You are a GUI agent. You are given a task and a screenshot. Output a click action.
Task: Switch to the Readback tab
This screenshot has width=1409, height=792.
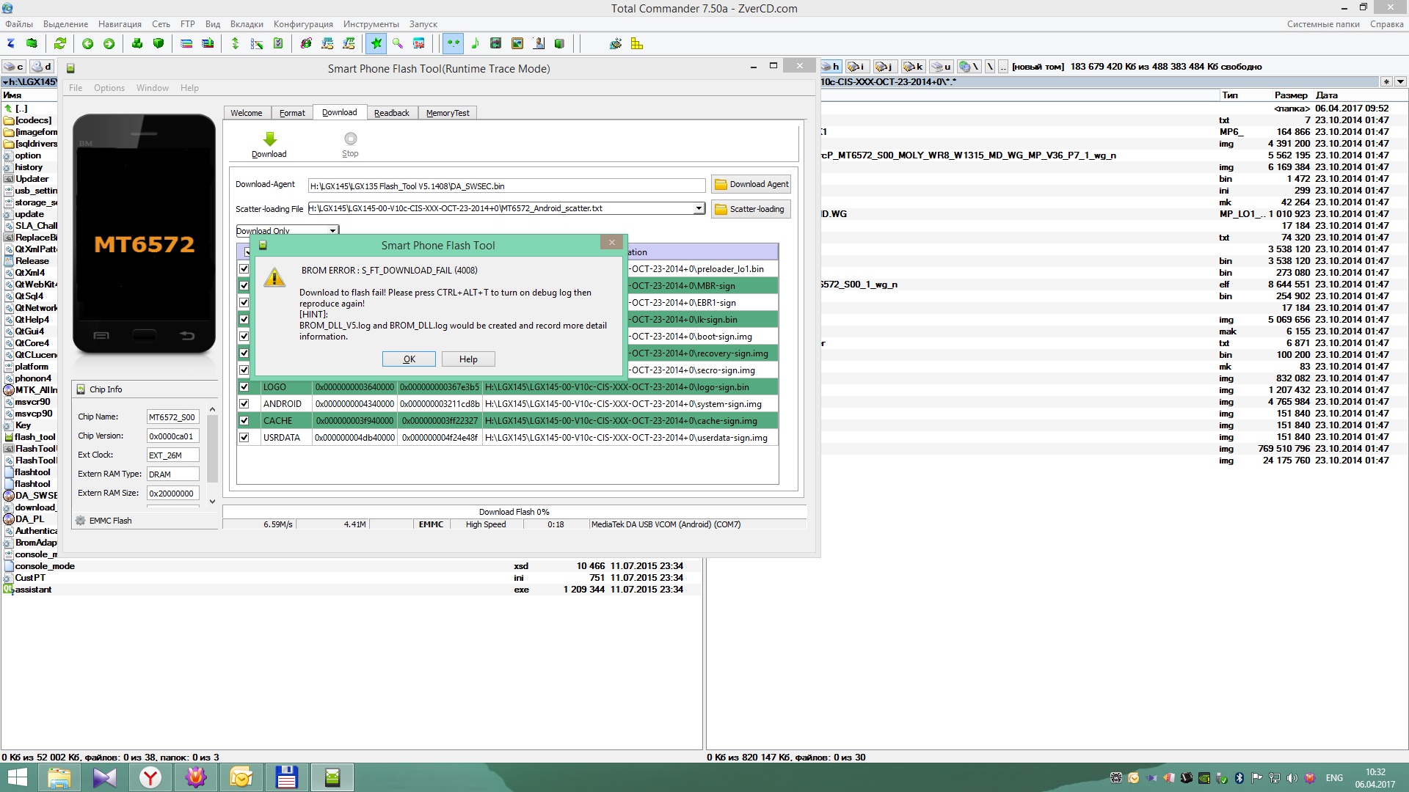coord(391,113)
